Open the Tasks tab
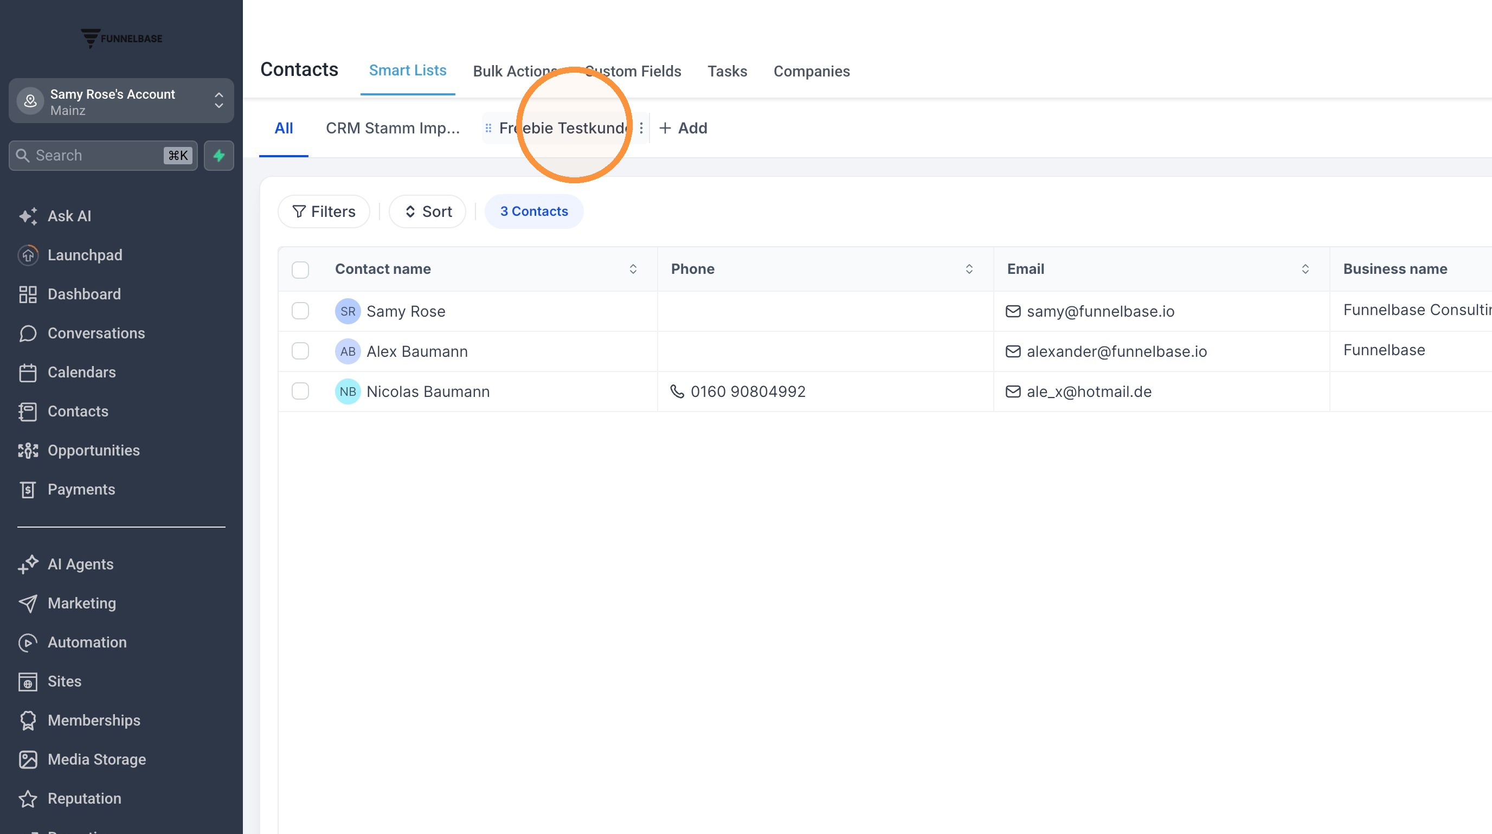This screenshot has height=834, width=1492. point(728,71)
